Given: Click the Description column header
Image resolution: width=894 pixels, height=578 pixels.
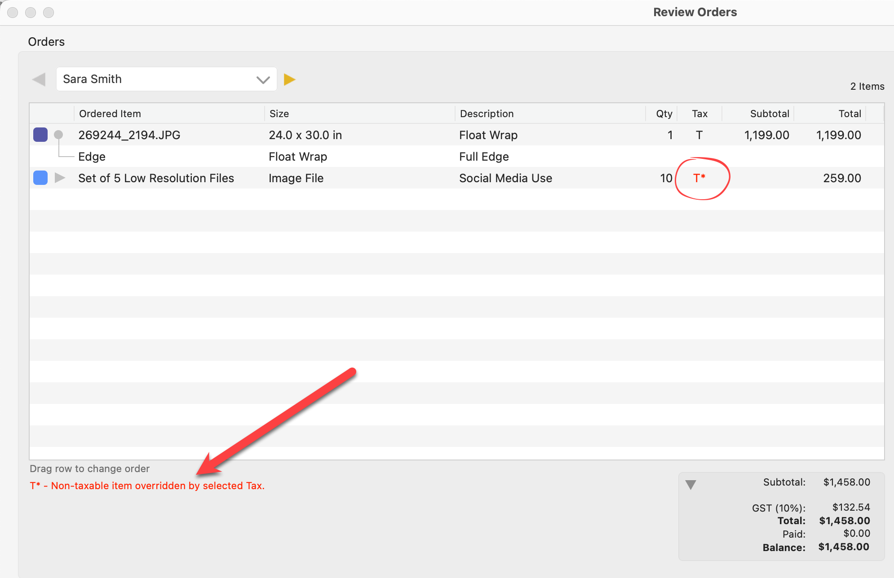Looking at the screenshot, I should (x=487, y=114).
